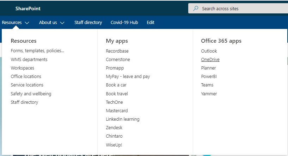
Task: Open LinkedIn learning link
Action: pos(123,119)
